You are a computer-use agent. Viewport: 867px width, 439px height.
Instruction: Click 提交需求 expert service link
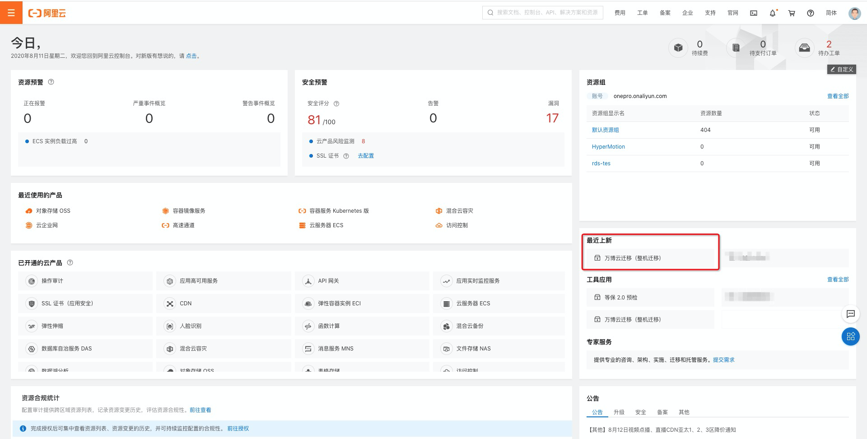(x=724, y=360)
